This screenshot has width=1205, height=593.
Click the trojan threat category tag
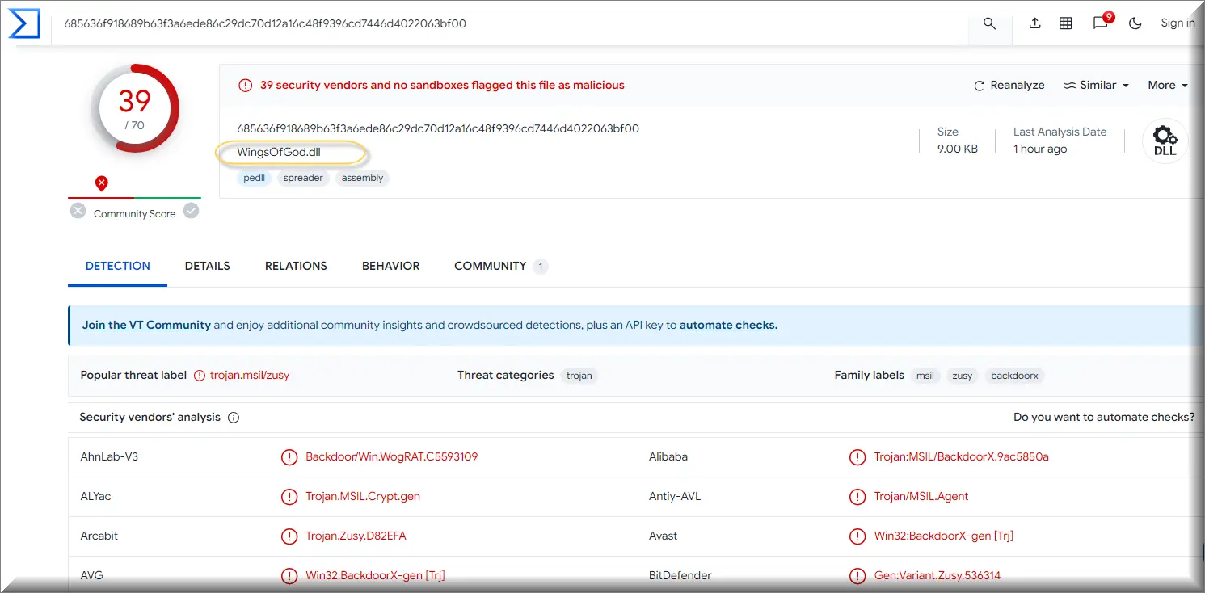[x=579, y=376]
